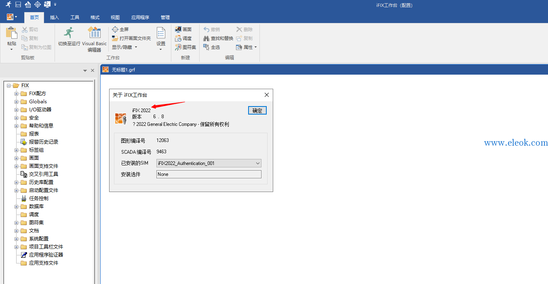Expand the I/O驱动器 tree folder
Viewport: 548px width, 284px height.
pyautogui.click(x=17, y=110)
